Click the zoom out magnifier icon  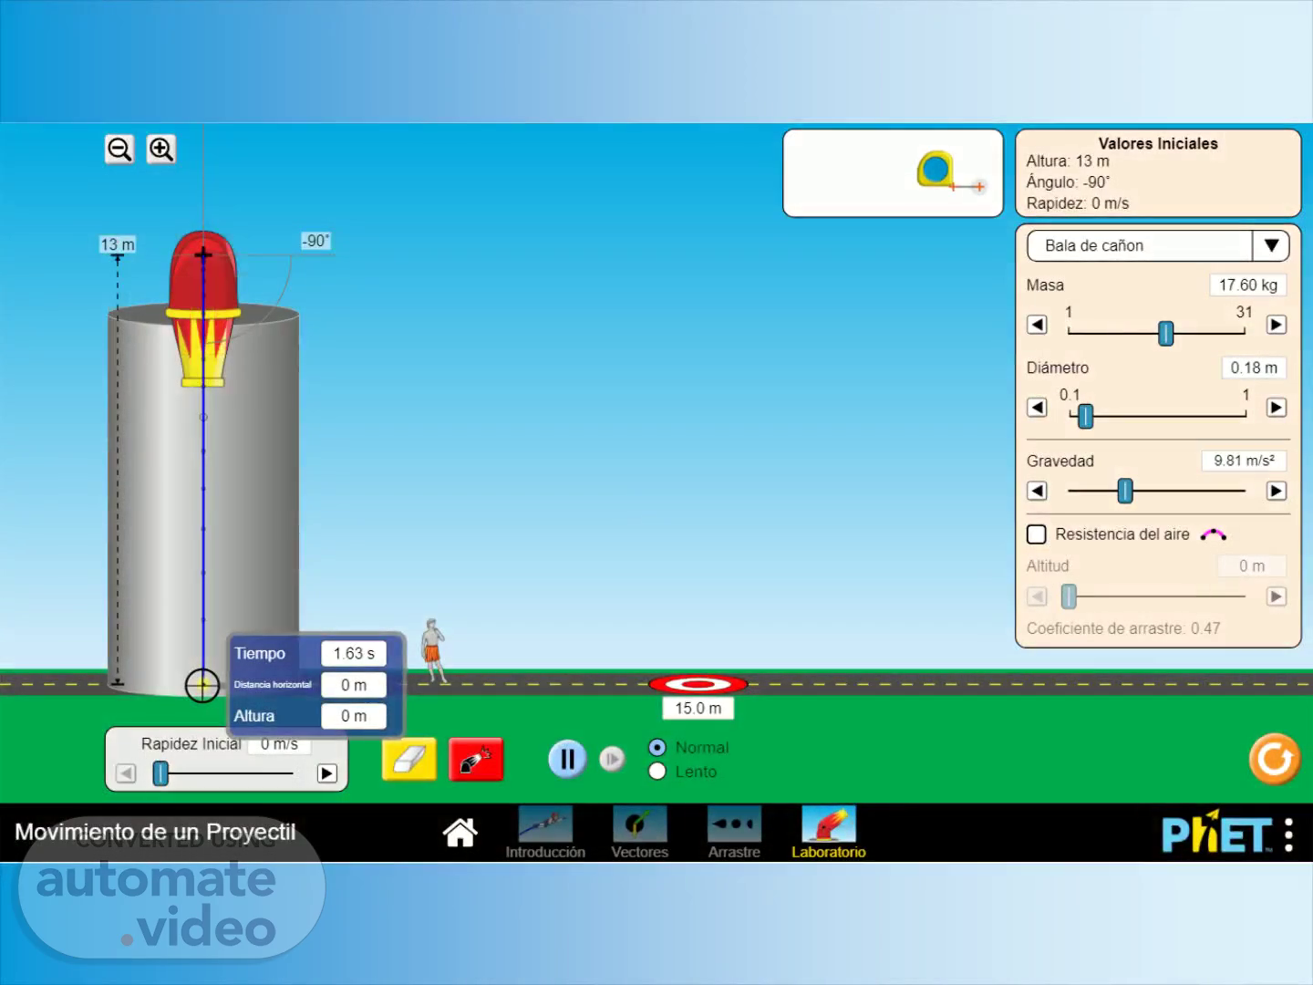click(x=119, y=149)
